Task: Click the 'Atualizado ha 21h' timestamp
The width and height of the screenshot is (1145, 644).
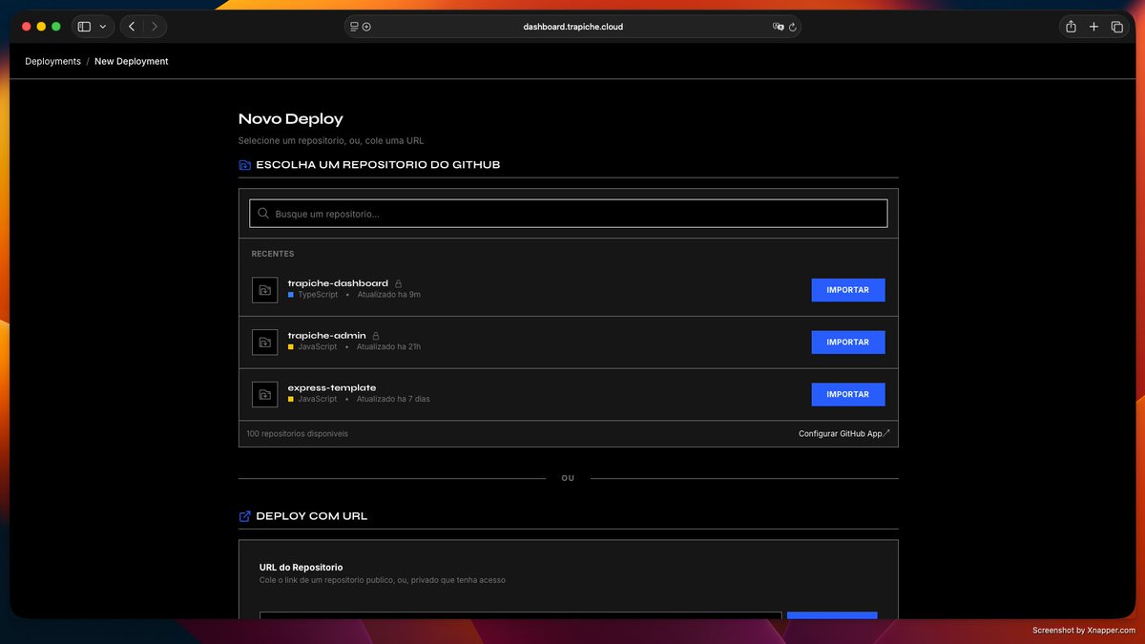Action: 388,347
